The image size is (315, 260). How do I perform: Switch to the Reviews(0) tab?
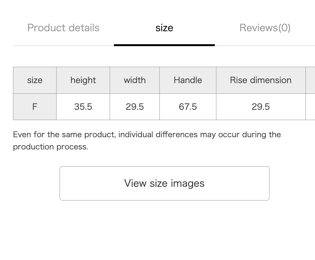265,28
